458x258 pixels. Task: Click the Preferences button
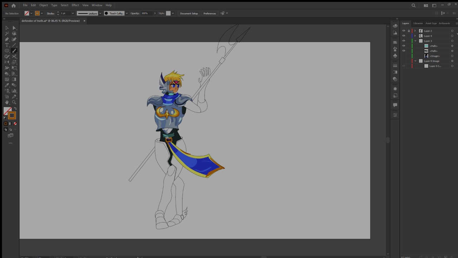point(210,13)
